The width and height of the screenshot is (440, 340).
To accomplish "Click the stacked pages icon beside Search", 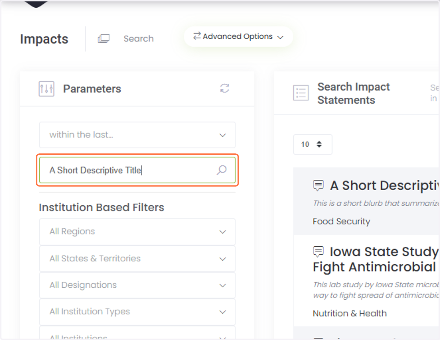I will [103, 39].
